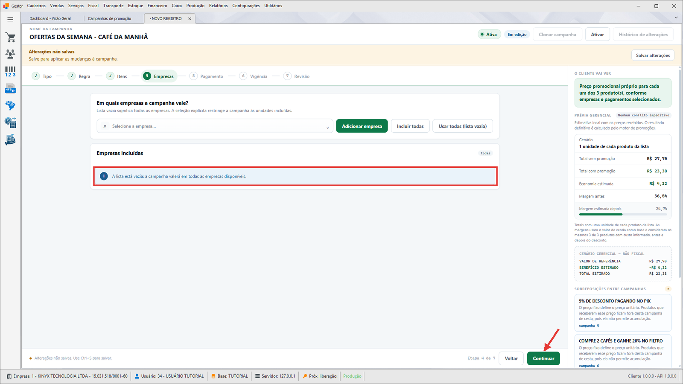Click Salvar alterações button
The image size is (683, 384).
pyautogui.click(x=653, y=55)
